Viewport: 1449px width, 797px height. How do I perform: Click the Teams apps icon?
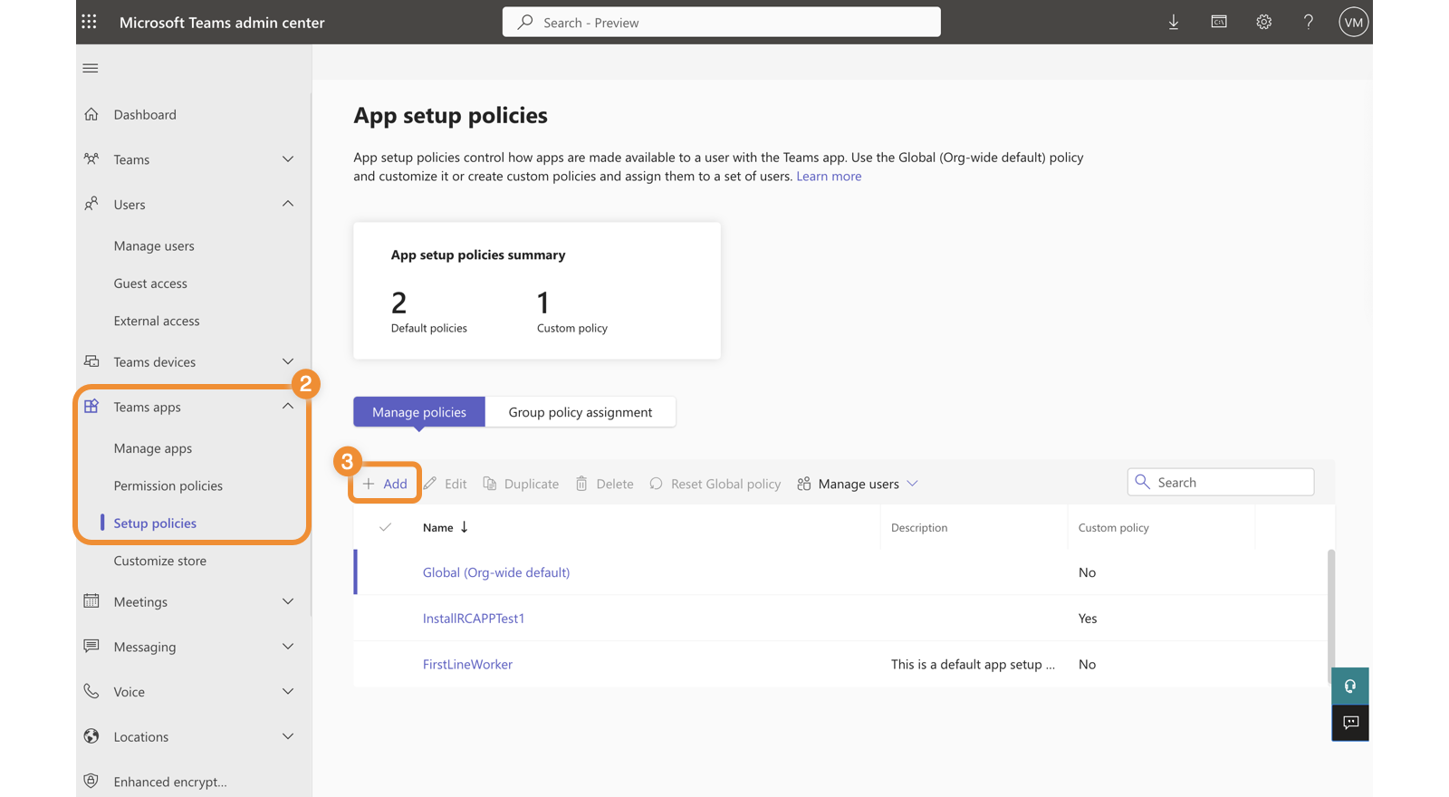(x=91, y=407)
